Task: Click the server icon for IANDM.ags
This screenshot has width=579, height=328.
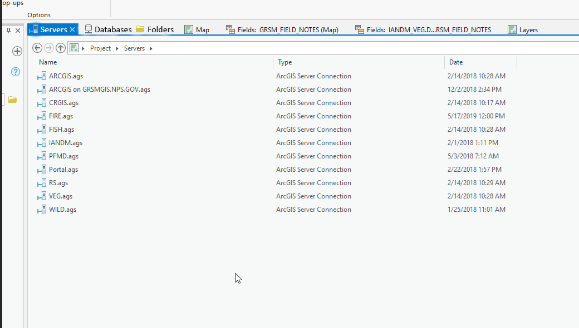Action: (42, 143)
